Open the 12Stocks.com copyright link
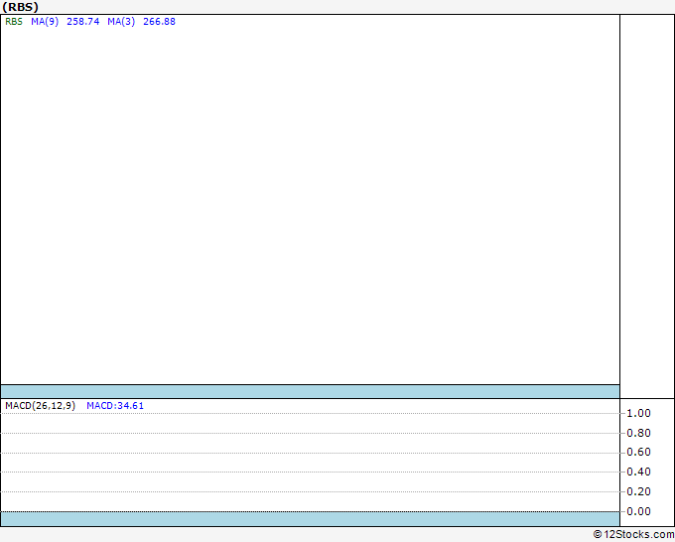 [x=633, y=535]
